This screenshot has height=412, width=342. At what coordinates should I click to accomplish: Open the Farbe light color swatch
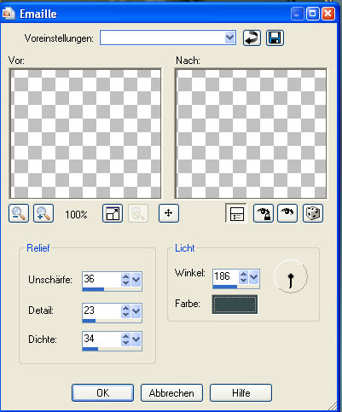(x=235, y=305)
